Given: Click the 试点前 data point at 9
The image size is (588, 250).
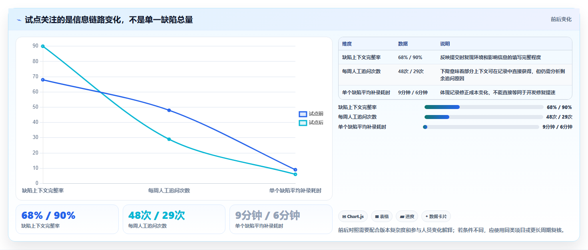Looking at the screenshot, I should pyautogui.click(x=295, y=170).
